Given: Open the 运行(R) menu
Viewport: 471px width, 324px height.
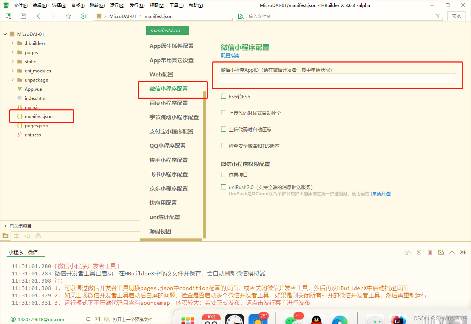Looking at the screenshot, I should tap(117, 5).
